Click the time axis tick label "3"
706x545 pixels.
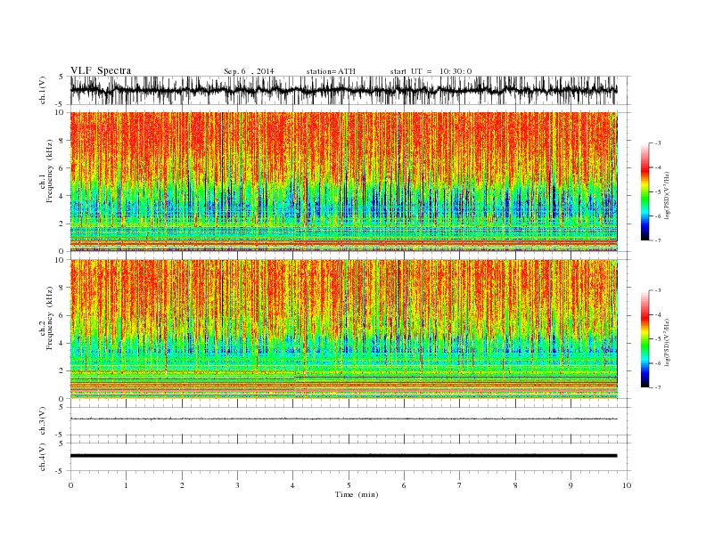(x=237, y=485)
